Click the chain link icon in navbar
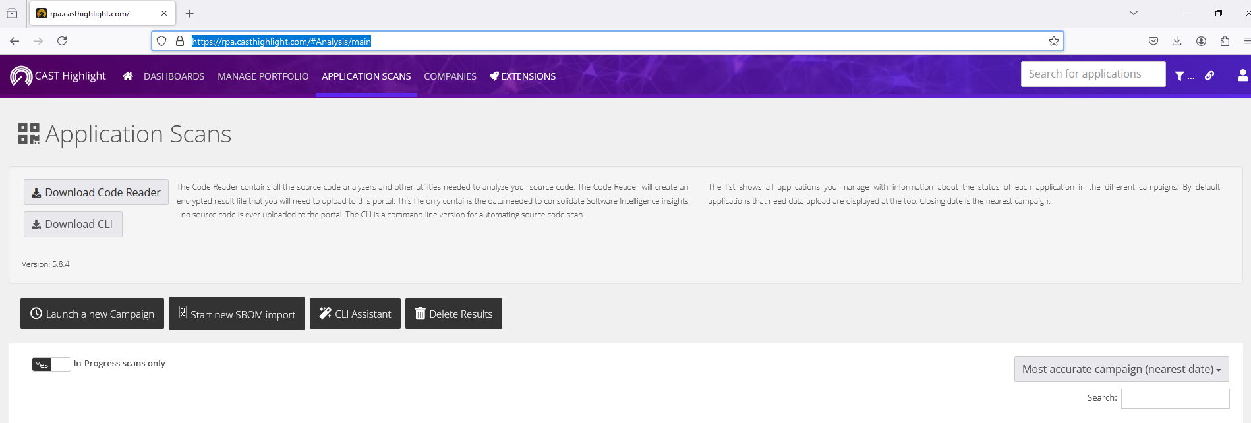Viewport: 1251px width, 423px height. pyautogui.click(x=1209, y=76)
